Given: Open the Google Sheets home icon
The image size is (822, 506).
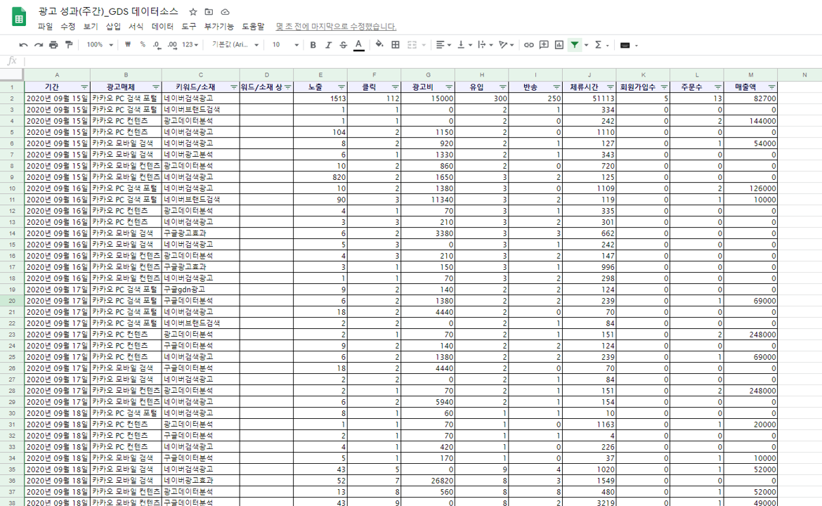Looking at the screenshot, I should (19, 18).
